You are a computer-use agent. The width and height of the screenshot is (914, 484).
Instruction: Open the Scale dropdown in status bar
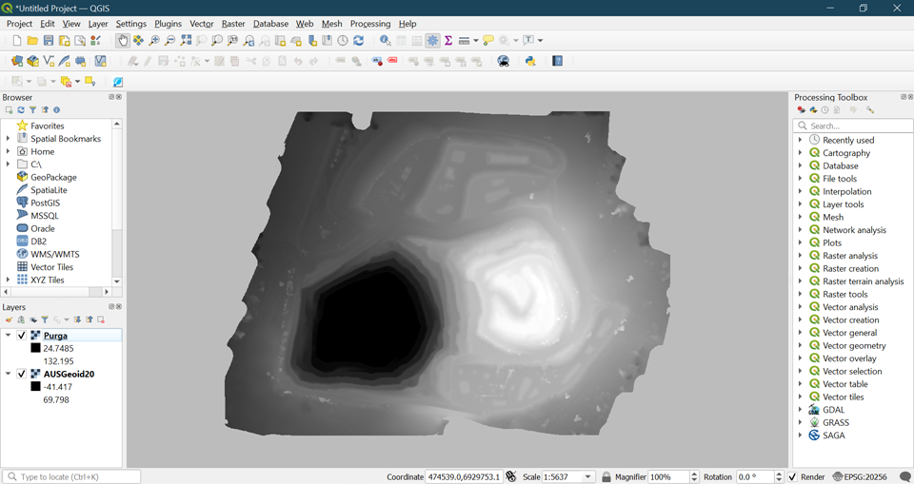[x=587, y=476]
